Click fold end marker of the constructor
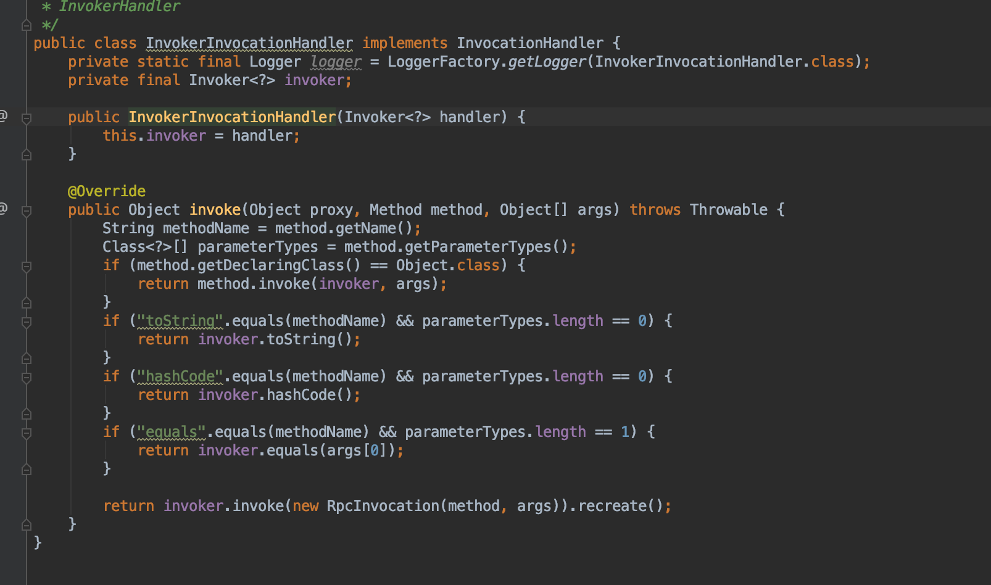 tap(27, 154)
